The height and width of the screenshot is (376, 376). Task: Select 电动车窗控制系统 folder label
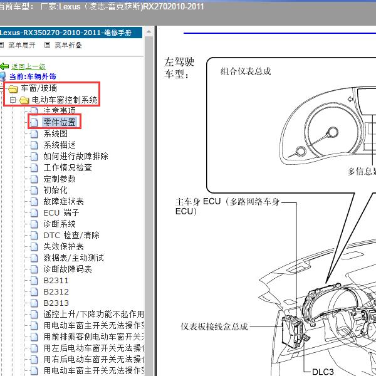click(x=65, y=100)
